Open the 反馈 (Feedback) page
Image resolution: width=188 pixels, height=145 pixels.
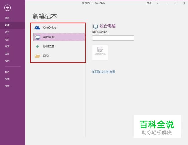click(x=7, y=79)
